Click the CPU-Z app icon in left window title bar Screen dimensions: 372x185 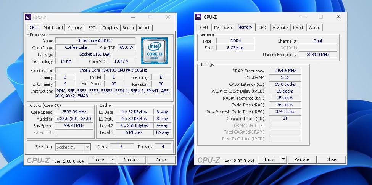tap(28, 17)
